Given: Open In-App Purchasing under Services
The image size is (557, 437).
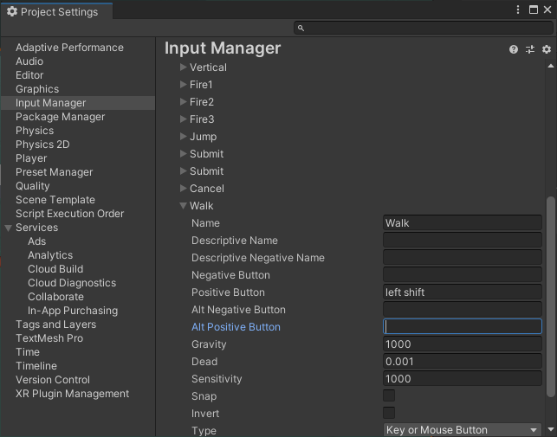Looking at the screenshot, I should point(73,311).
